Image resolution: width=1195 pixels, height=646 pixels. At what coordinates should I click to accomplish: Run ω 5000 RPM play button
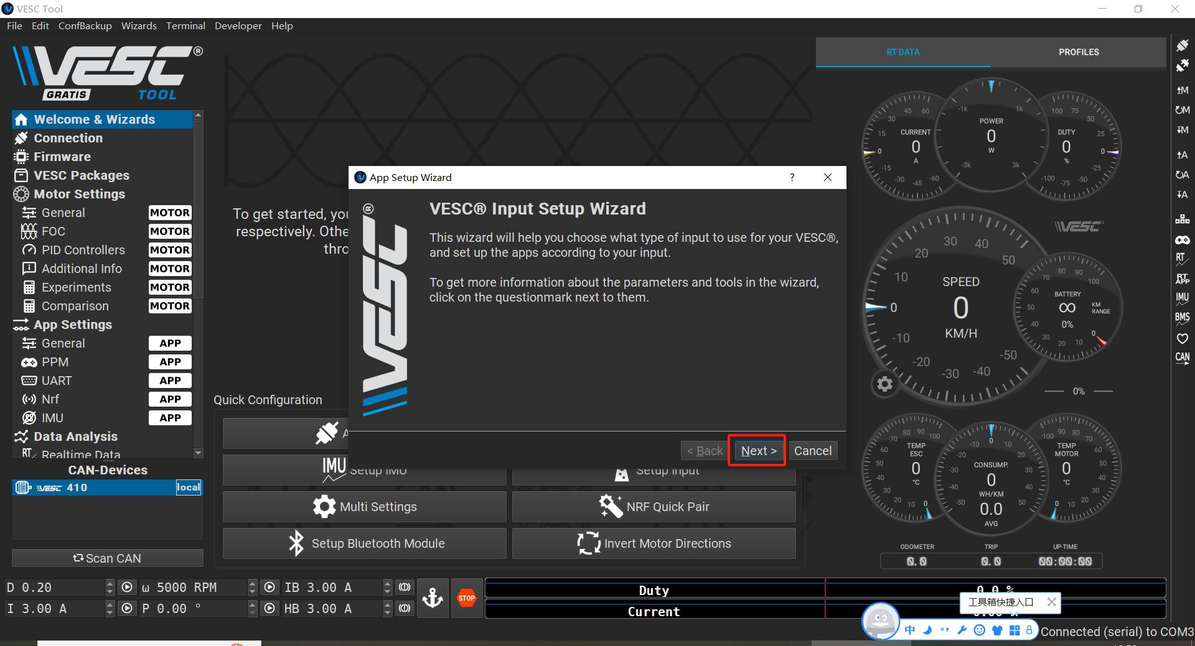point(269,588)
